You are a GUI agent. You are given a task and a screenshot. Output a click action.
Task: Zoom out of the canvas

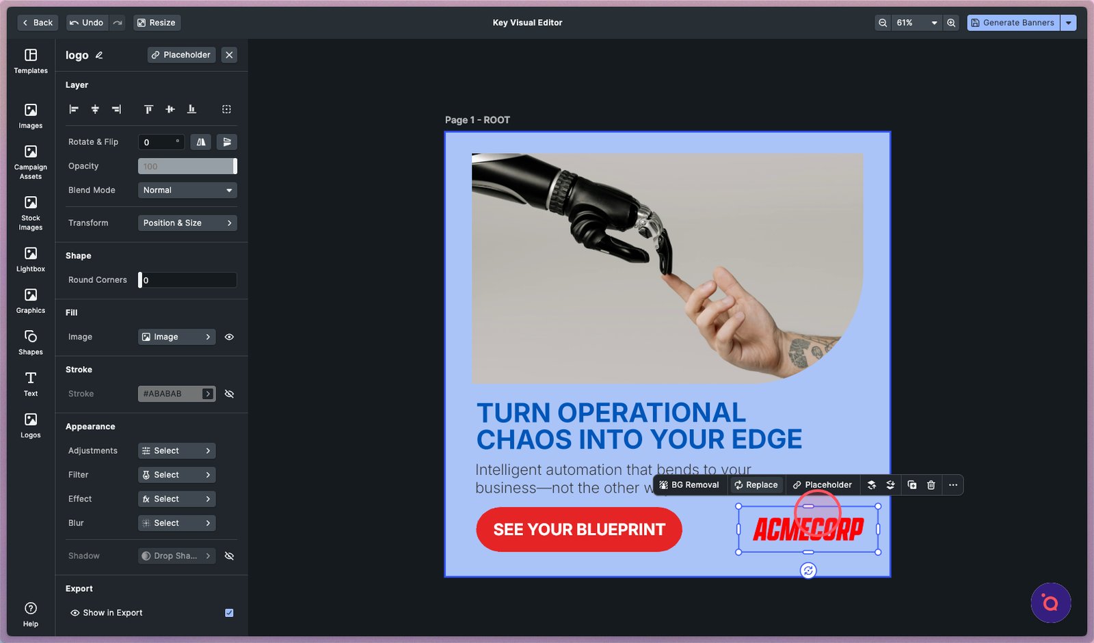point(883,23)
